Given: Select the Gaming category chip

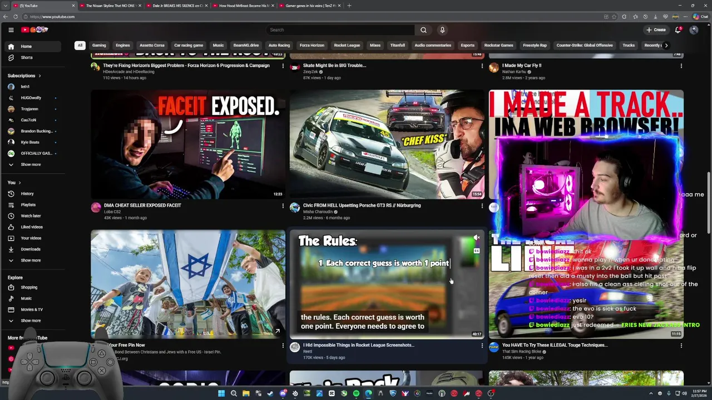Looking at the screenshot, I should [x=99, y=46].
